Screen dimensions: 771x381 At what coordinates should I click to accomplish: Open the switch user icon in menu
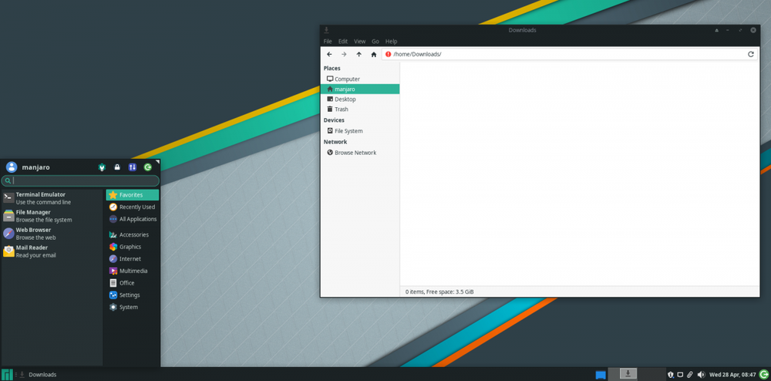tap(133, 167)
